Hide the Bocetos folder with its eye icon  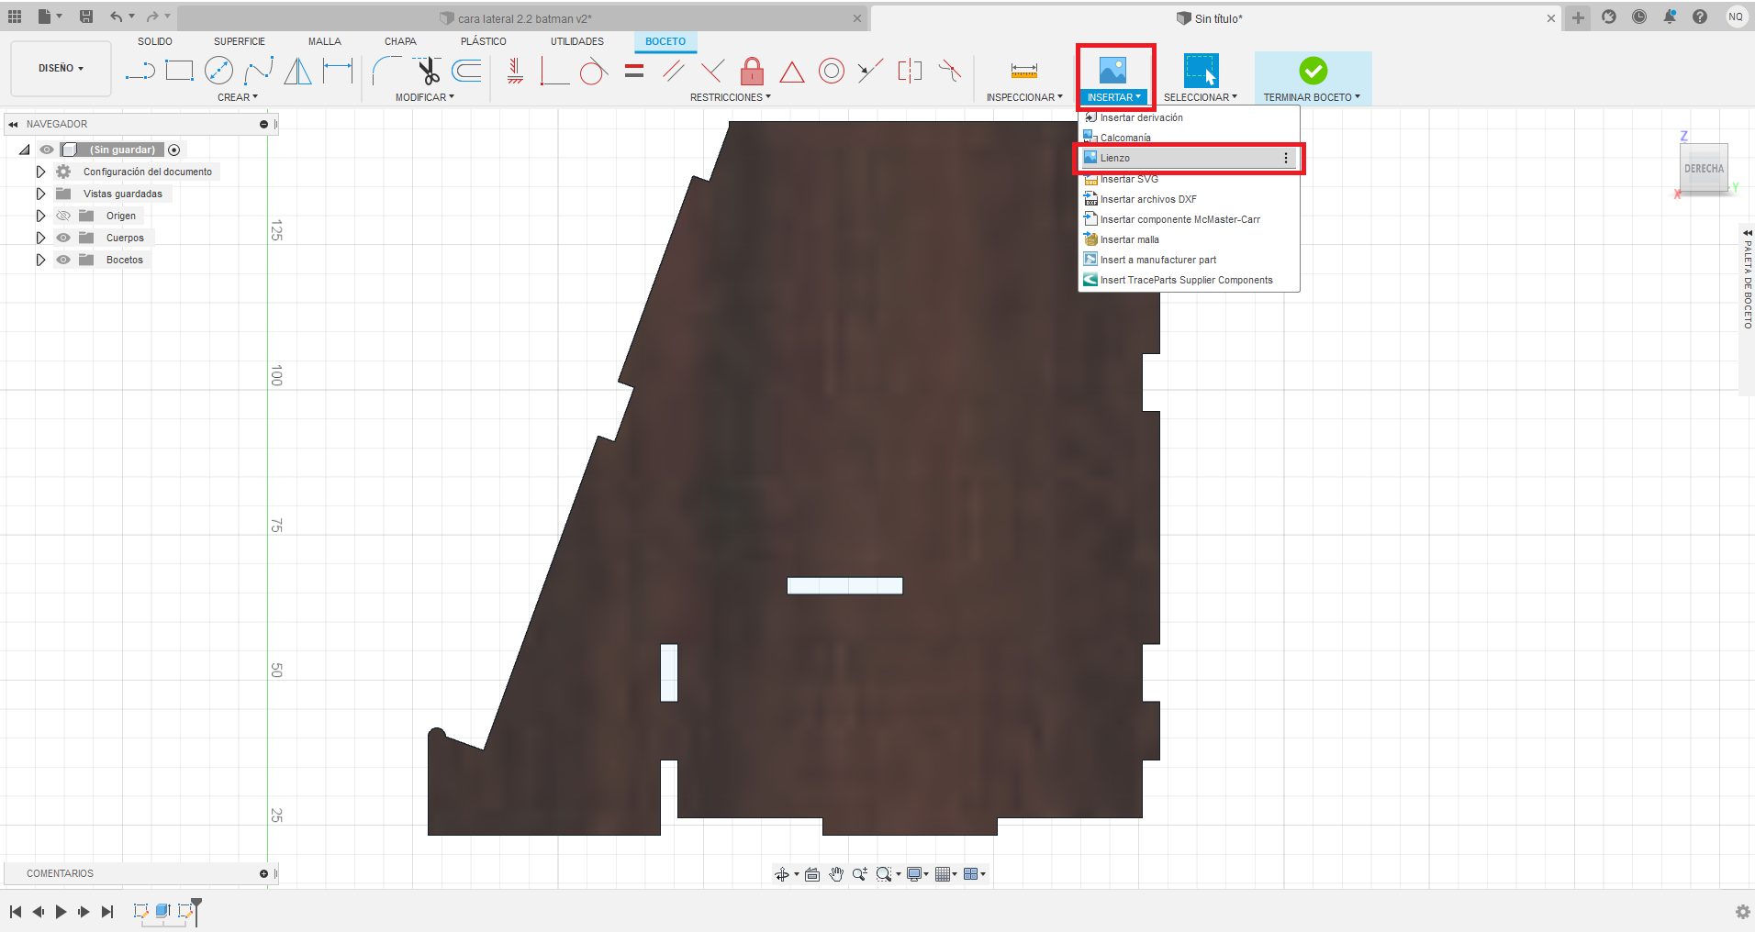pos(63,260)
